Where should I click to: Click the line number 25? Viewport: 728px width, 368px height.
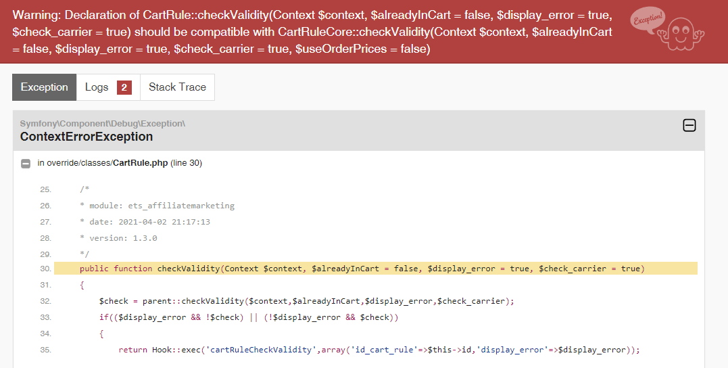click(45, 189)
